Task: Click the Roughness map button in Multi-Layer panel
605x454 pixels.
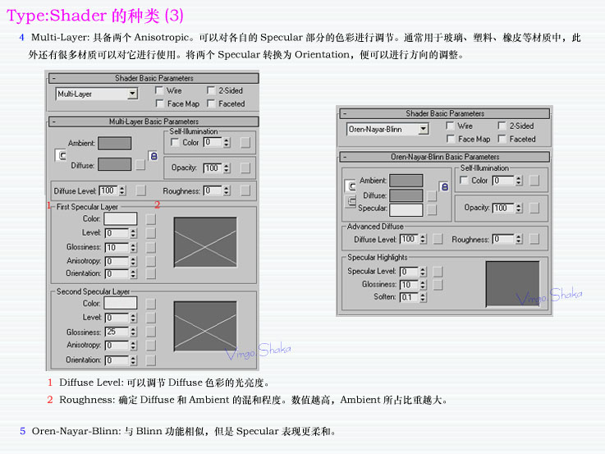Action: 245,190
